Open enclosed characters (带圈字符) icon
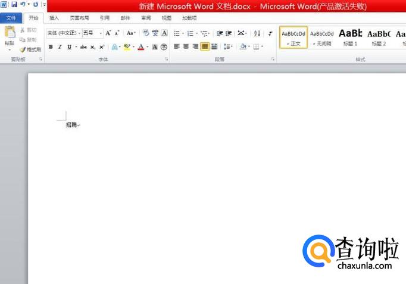 pyautogui.click(x=164, y=47)
